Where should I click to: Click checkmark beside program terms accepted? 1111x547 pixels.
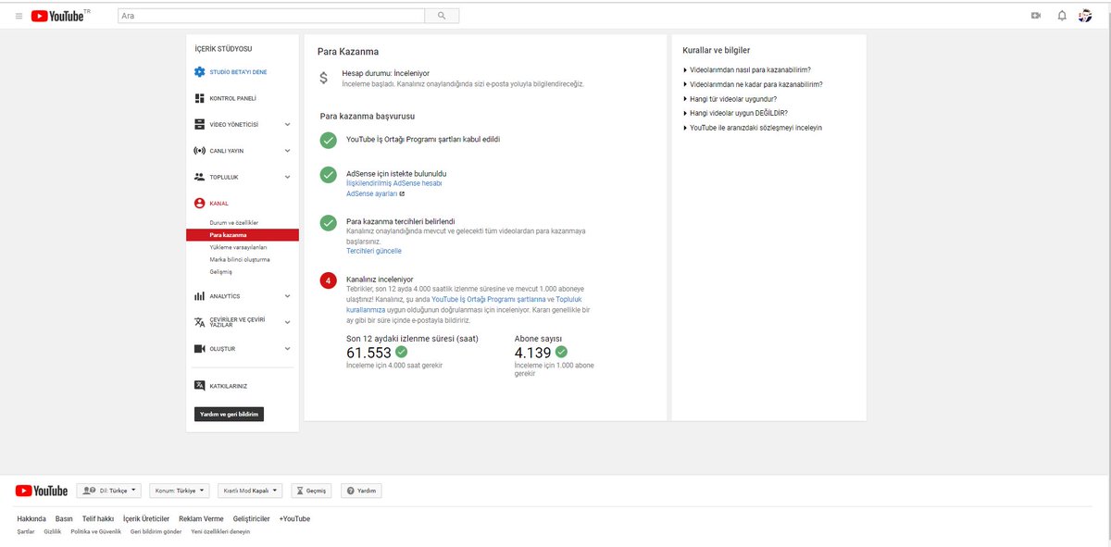pyautogui.click(x=328, y=140)
